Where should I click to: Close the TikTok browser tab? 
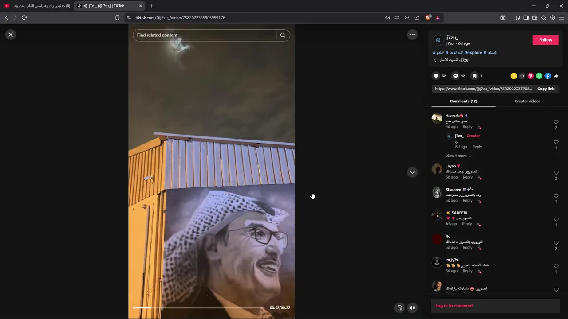pyautogui.click(x=141, y=6)
